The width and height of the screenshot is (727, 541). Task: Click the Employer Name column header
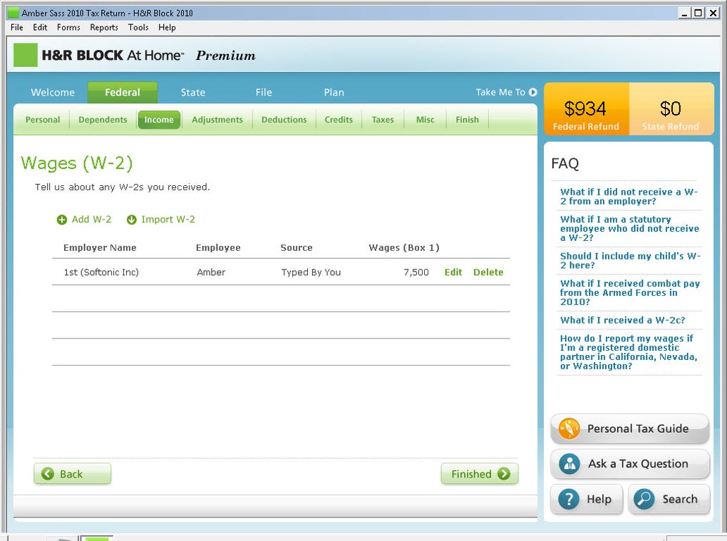pyautogui.click(x=100, y=247)
